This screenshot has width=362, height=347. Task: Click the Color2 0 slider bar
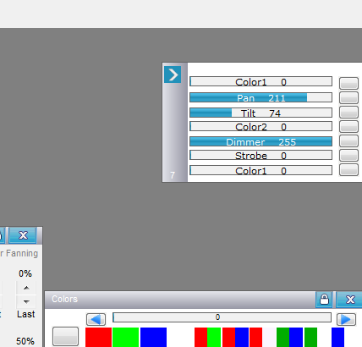(x=261, y=126)
